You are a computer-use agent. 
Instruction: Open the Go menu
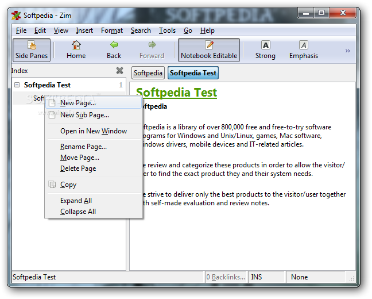click(188, 30)
